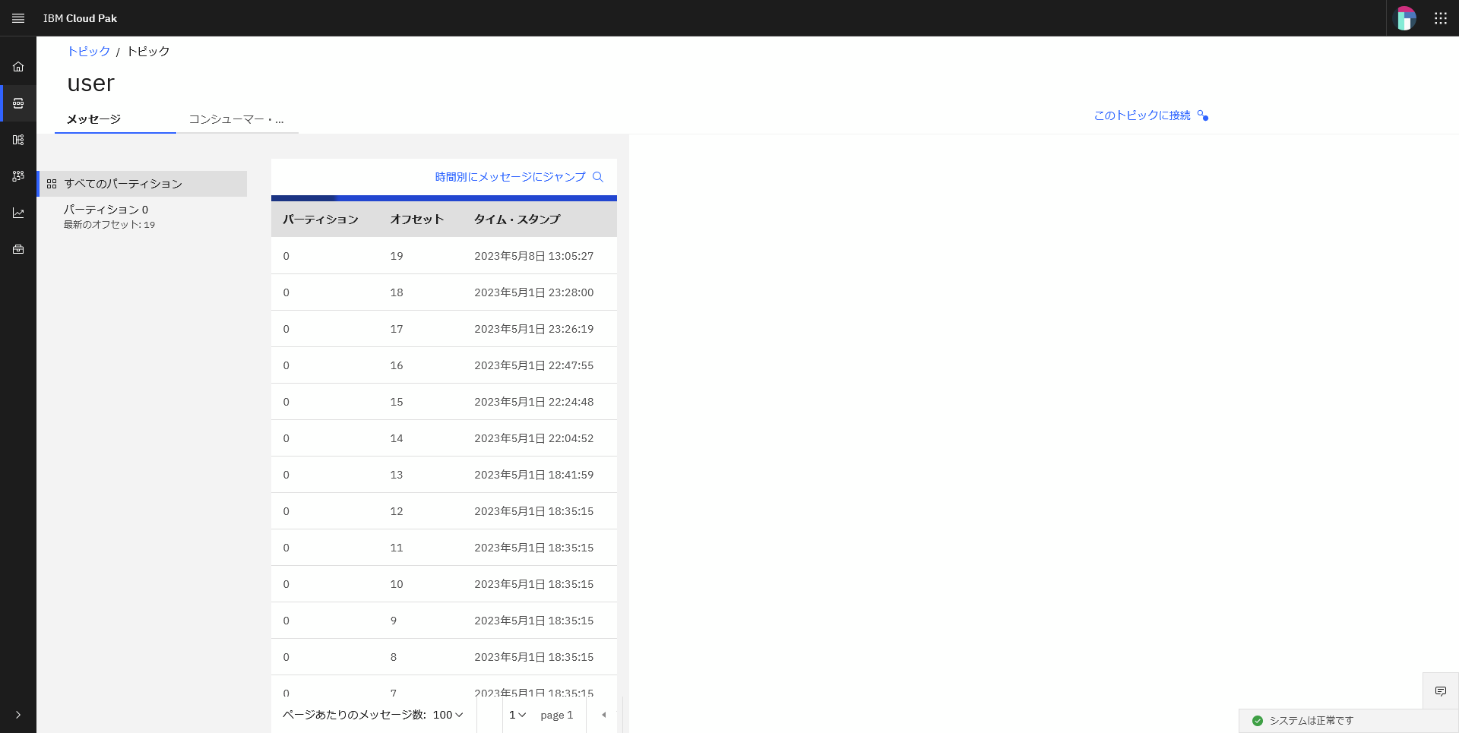Viewport: 1459px width, 733px height.
Task: Click timestamp 2023年5月8日 13:05:27
Action: [533, 256]
